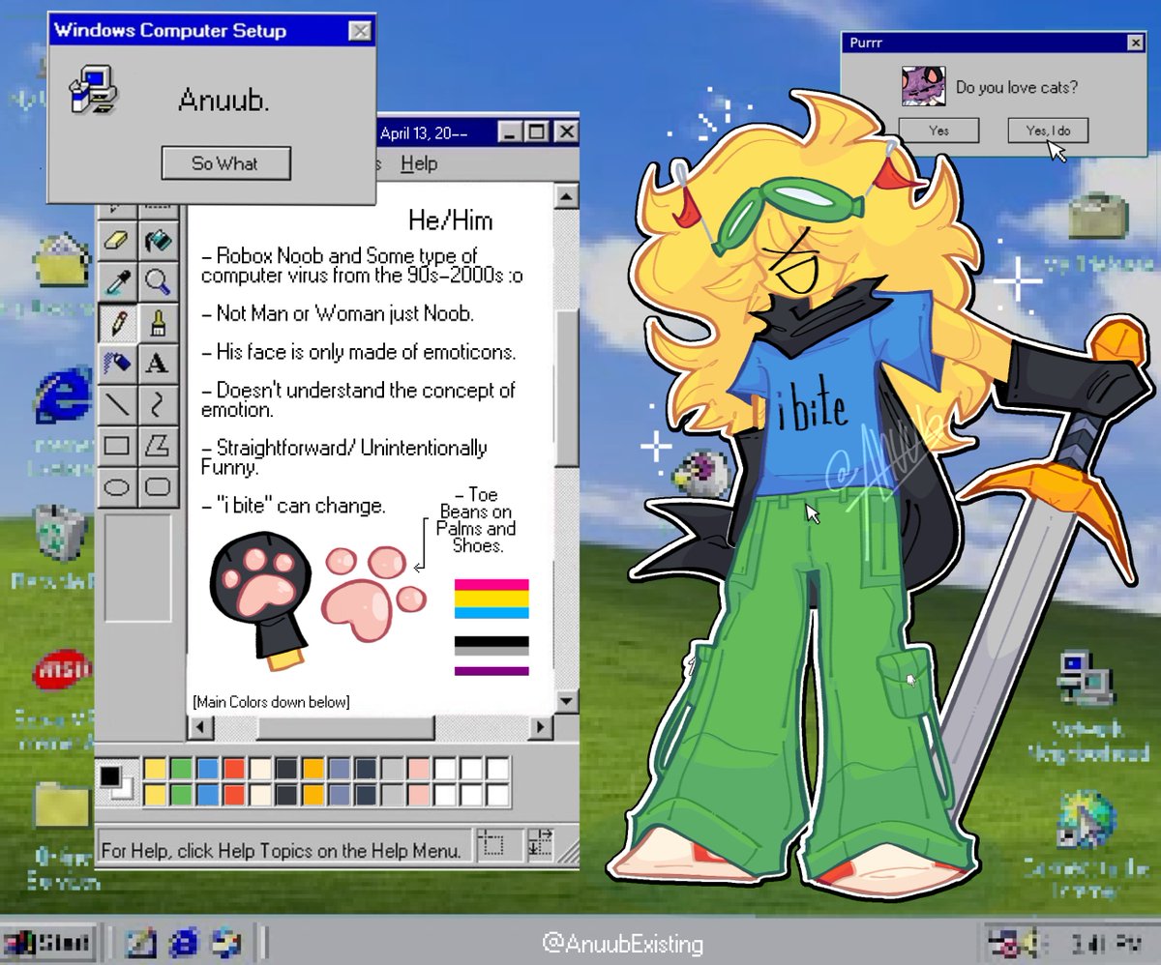Click the horizontal scrollbar right arrow
The height and width of the screenshot is (965, 1161).
point(542,727)
